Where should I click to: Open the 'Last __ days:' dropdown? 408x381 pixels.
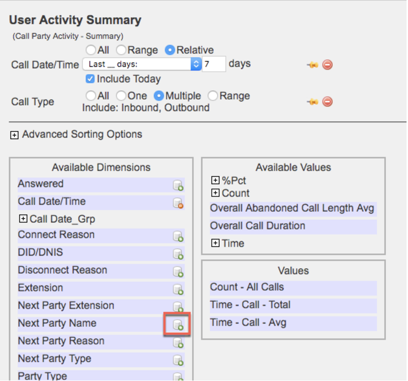coord(141,64)
